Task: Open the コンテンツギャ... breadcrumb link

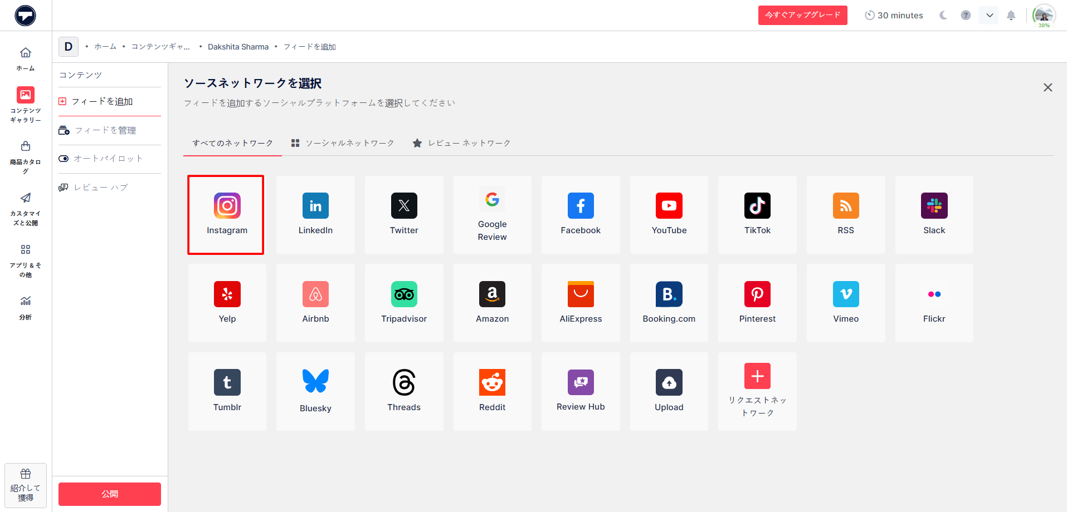Action: (160, 47)
